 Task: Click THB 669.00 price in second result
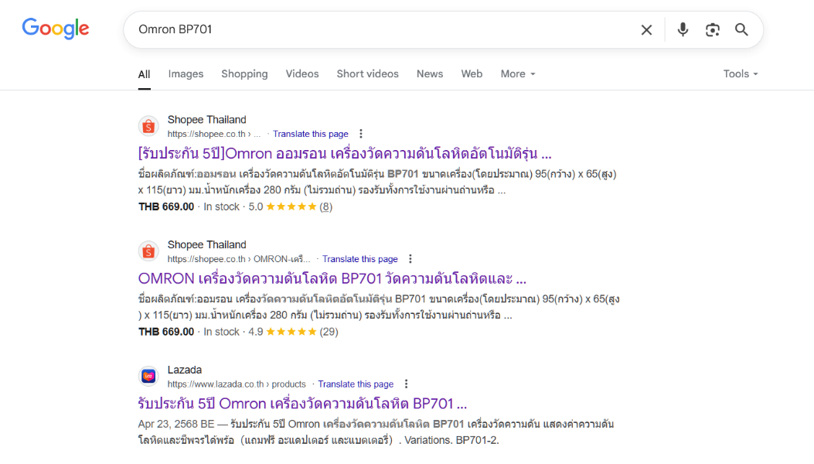click(x=166, y=332)
